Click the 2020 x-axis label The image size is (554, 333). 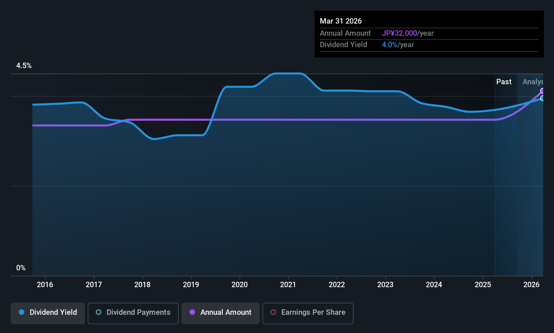tap(240, 284)
